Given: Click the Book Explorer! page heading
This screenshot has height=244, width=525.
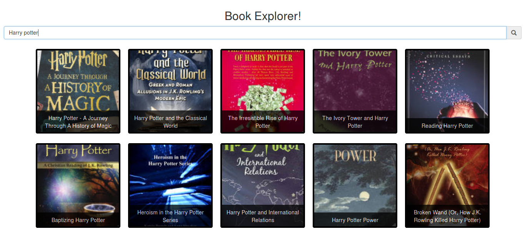Looking at the screenshot, I should (263, 16).
